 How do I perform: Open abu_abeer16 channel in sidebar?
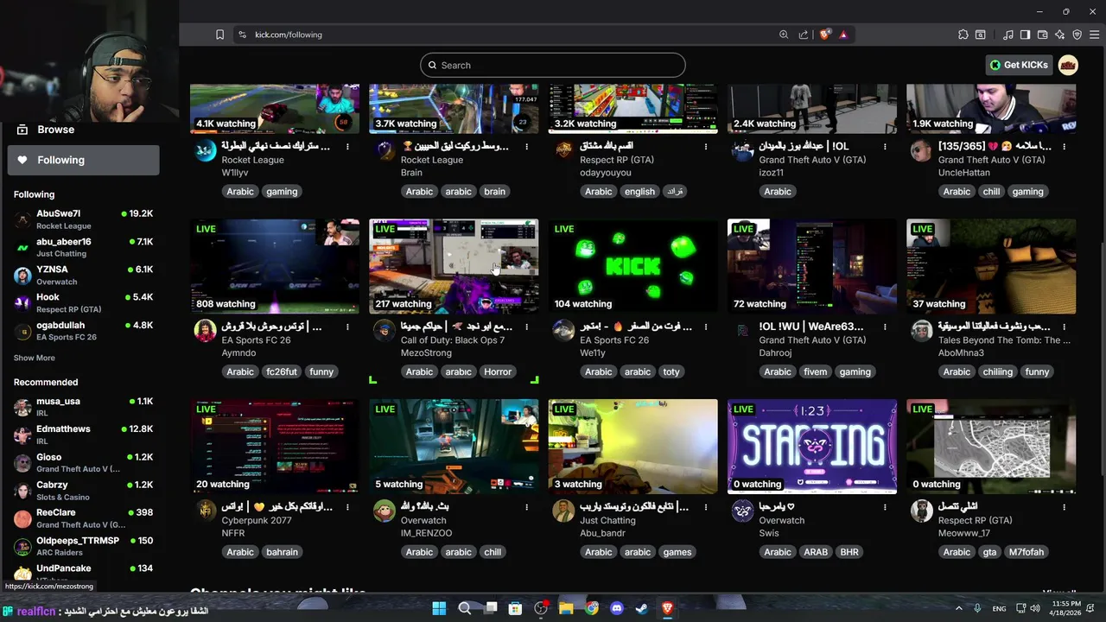(83, 247)
